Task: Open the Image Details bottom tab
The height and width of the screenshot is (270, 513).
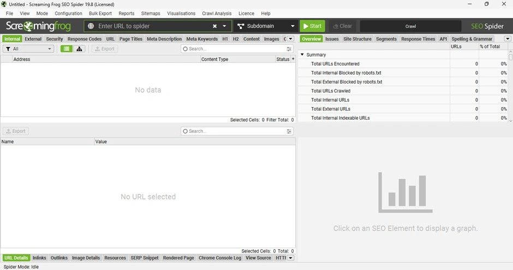Action: click(x=86, y=258)
